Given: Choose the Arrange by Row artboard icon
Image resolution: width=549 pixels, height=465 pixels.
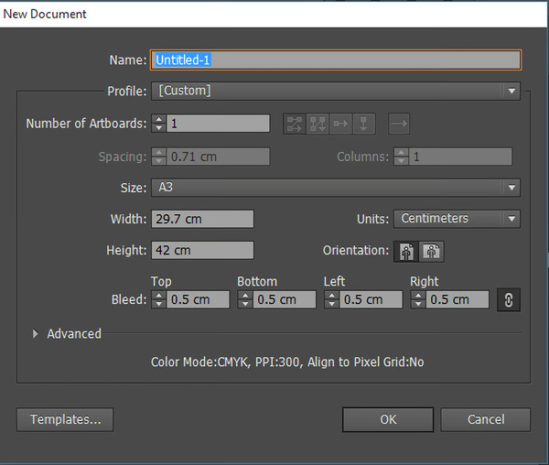Looking at the screenshot, I should [x=341, y=124].
